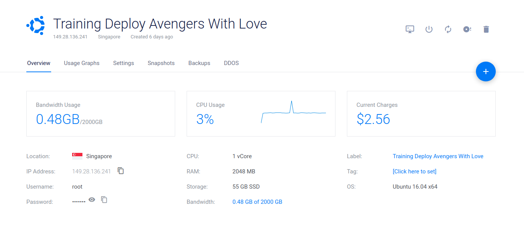The width and height of the screenshot is (524, 235).
Task: Open the Settings tab
Action: 123,63
